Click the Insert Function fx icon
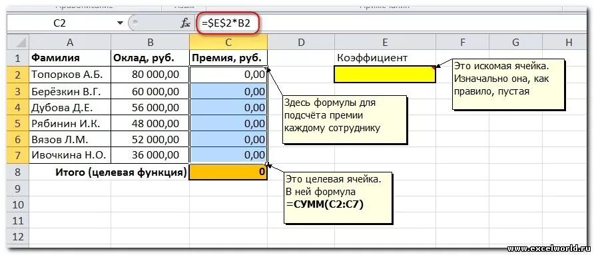Screen dimensions: 594x255 click(x=185, y=23)
